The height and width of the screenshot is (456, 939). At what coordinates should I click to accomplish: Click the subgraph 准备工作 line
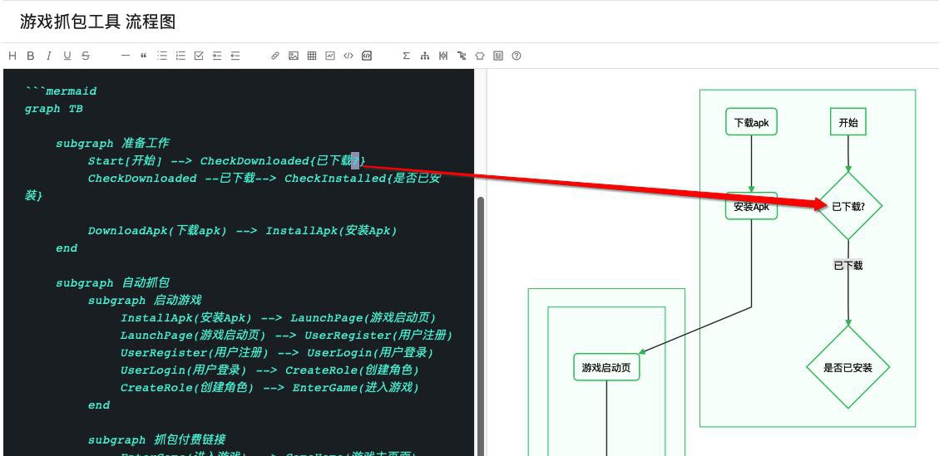112,144
